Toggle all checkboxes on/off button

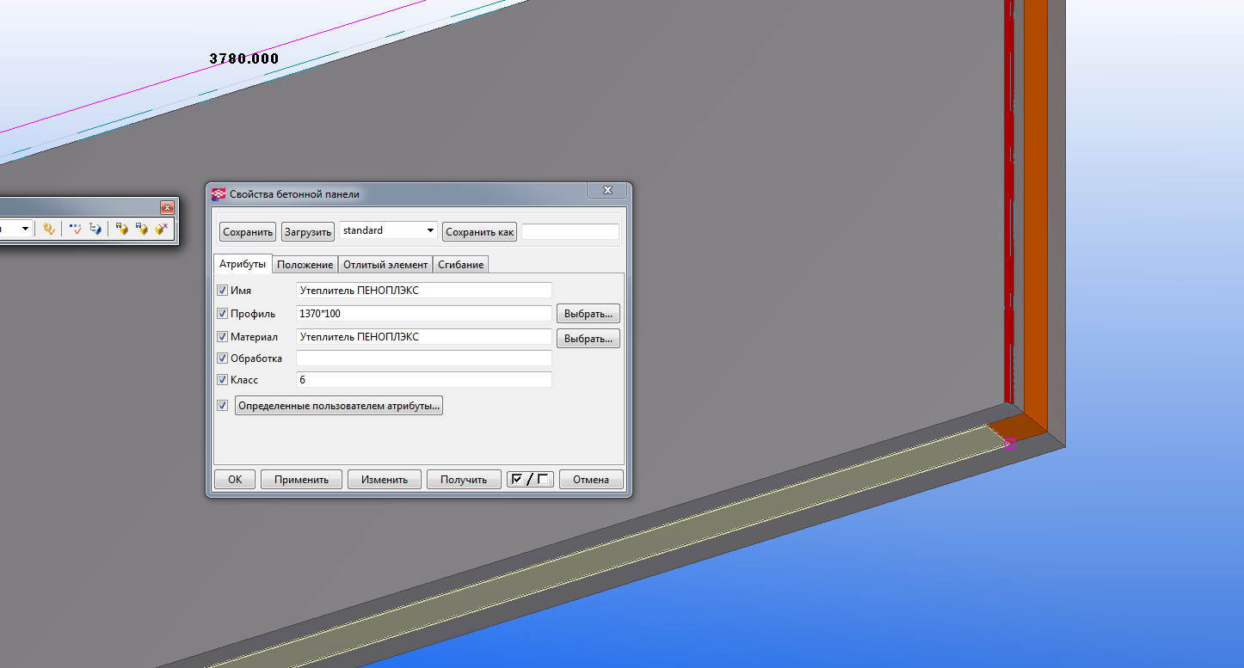[x=530, y=480]
